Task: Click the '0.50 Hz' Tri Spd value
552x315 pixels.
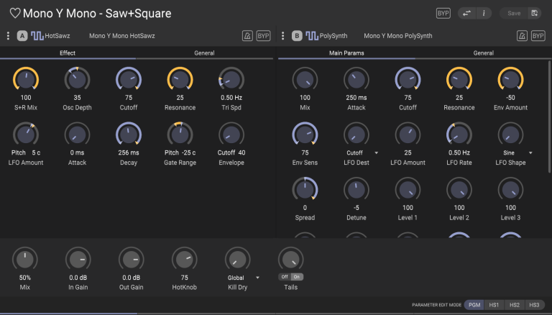Action: tap(231, 98)
